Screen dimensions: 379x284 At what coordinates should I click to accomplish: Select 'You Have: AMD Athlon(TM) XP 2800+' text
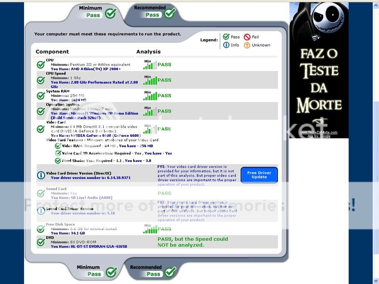click(86, 69)
